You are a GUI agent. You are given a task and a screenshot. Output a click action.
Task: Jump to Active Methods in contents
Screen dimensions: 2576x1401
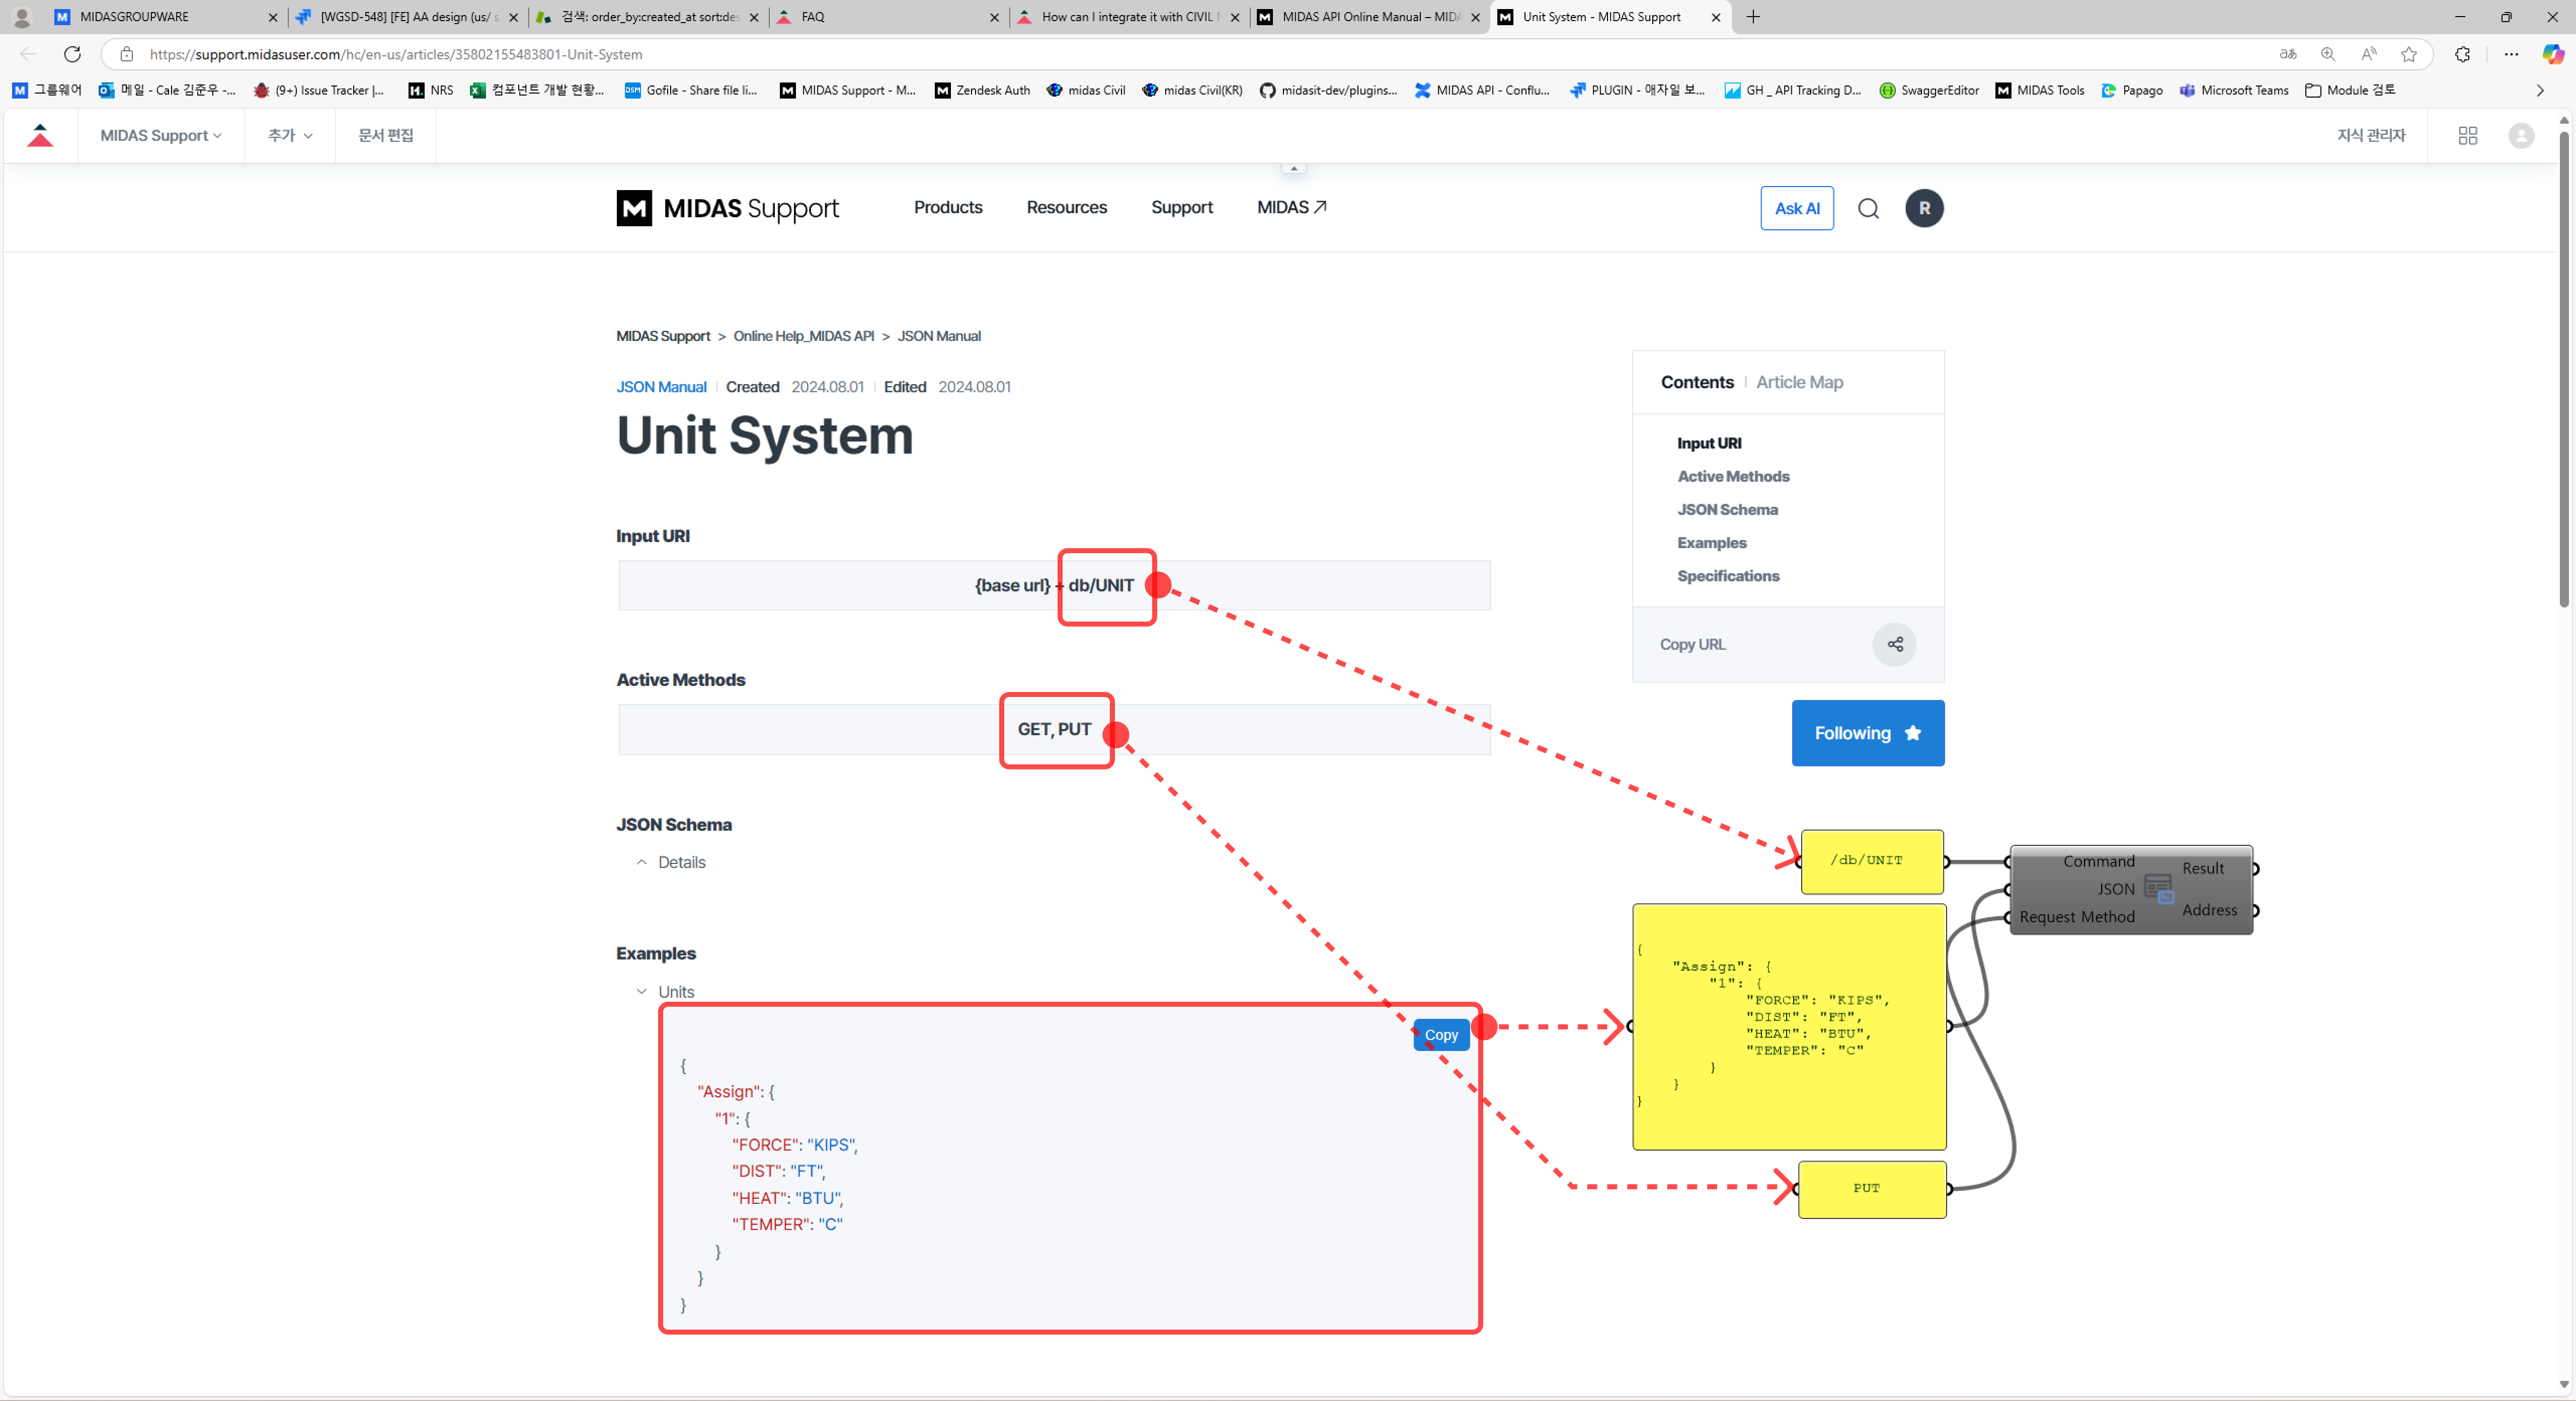point(1733,476)
